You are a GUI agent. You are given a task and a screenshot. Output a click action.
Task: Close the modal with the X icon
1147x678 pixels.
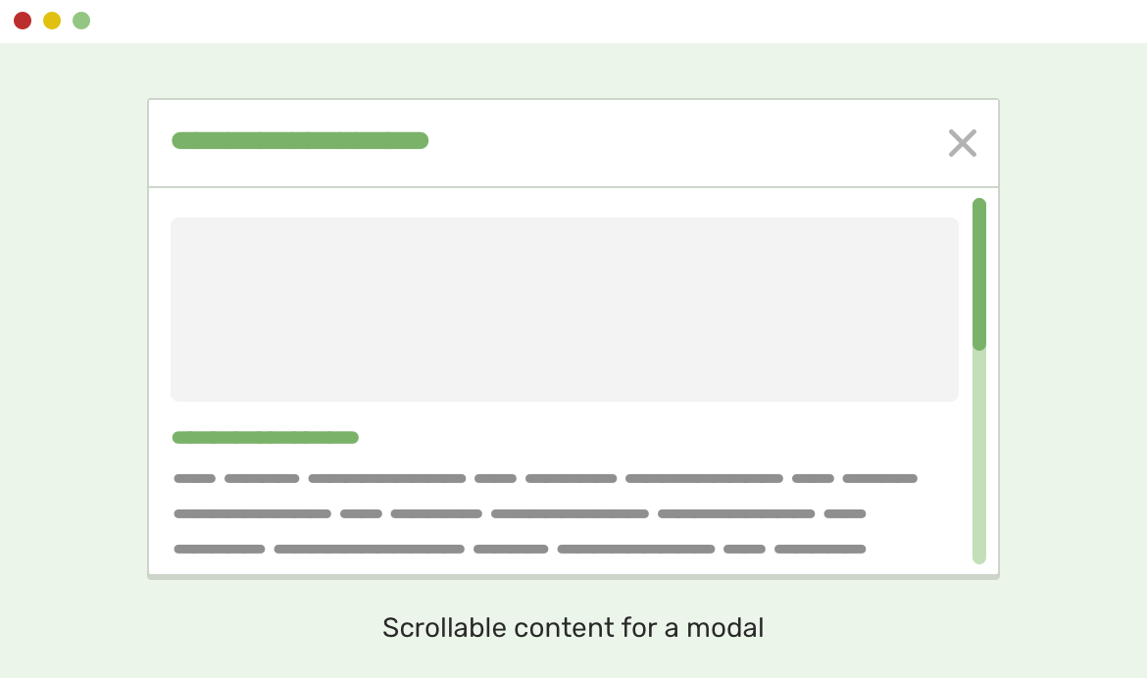[x=962, y=143]
